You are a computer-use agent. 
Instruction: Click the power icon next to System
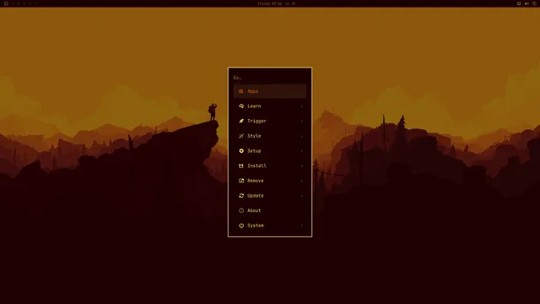tap(241, 225)
